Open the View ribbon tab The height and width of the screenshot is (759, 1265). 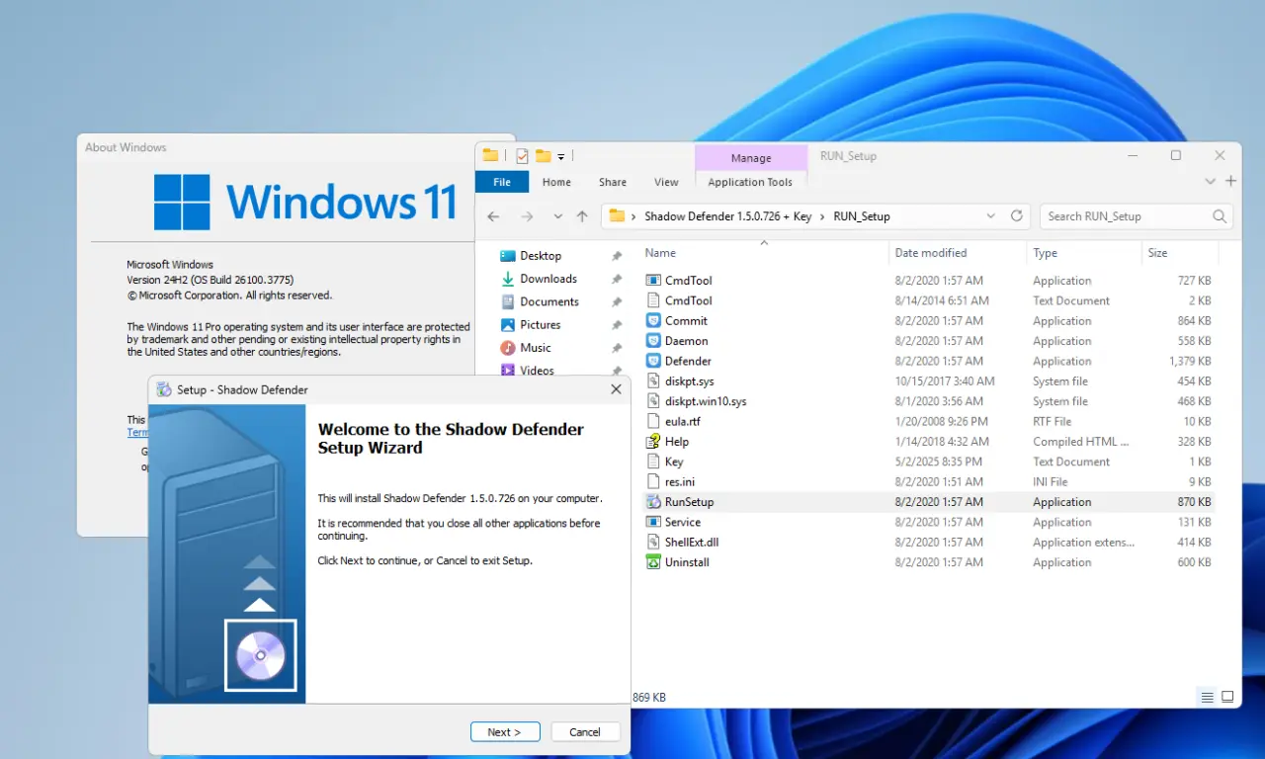click(x=667, y=182)
